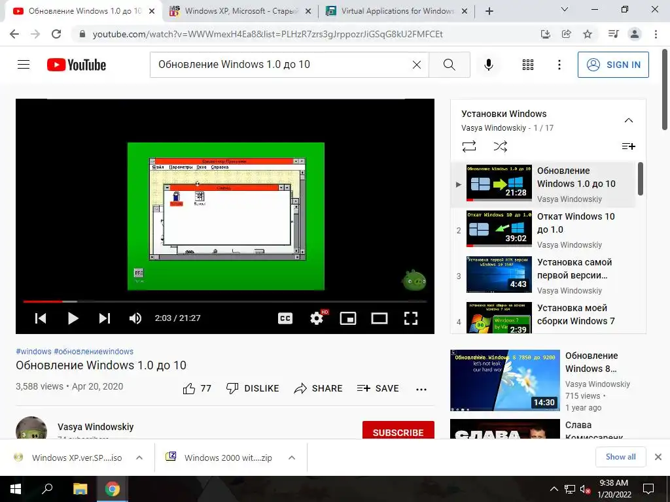Switch to Virtual Applications for Windows tab

(x=397, y=11)
